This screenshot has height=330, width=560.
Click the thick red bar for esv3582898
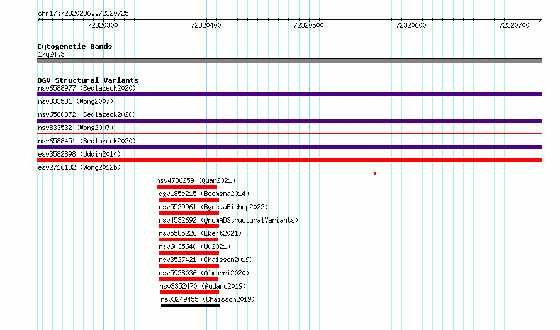pyautogui.click(x=289, y=160)
